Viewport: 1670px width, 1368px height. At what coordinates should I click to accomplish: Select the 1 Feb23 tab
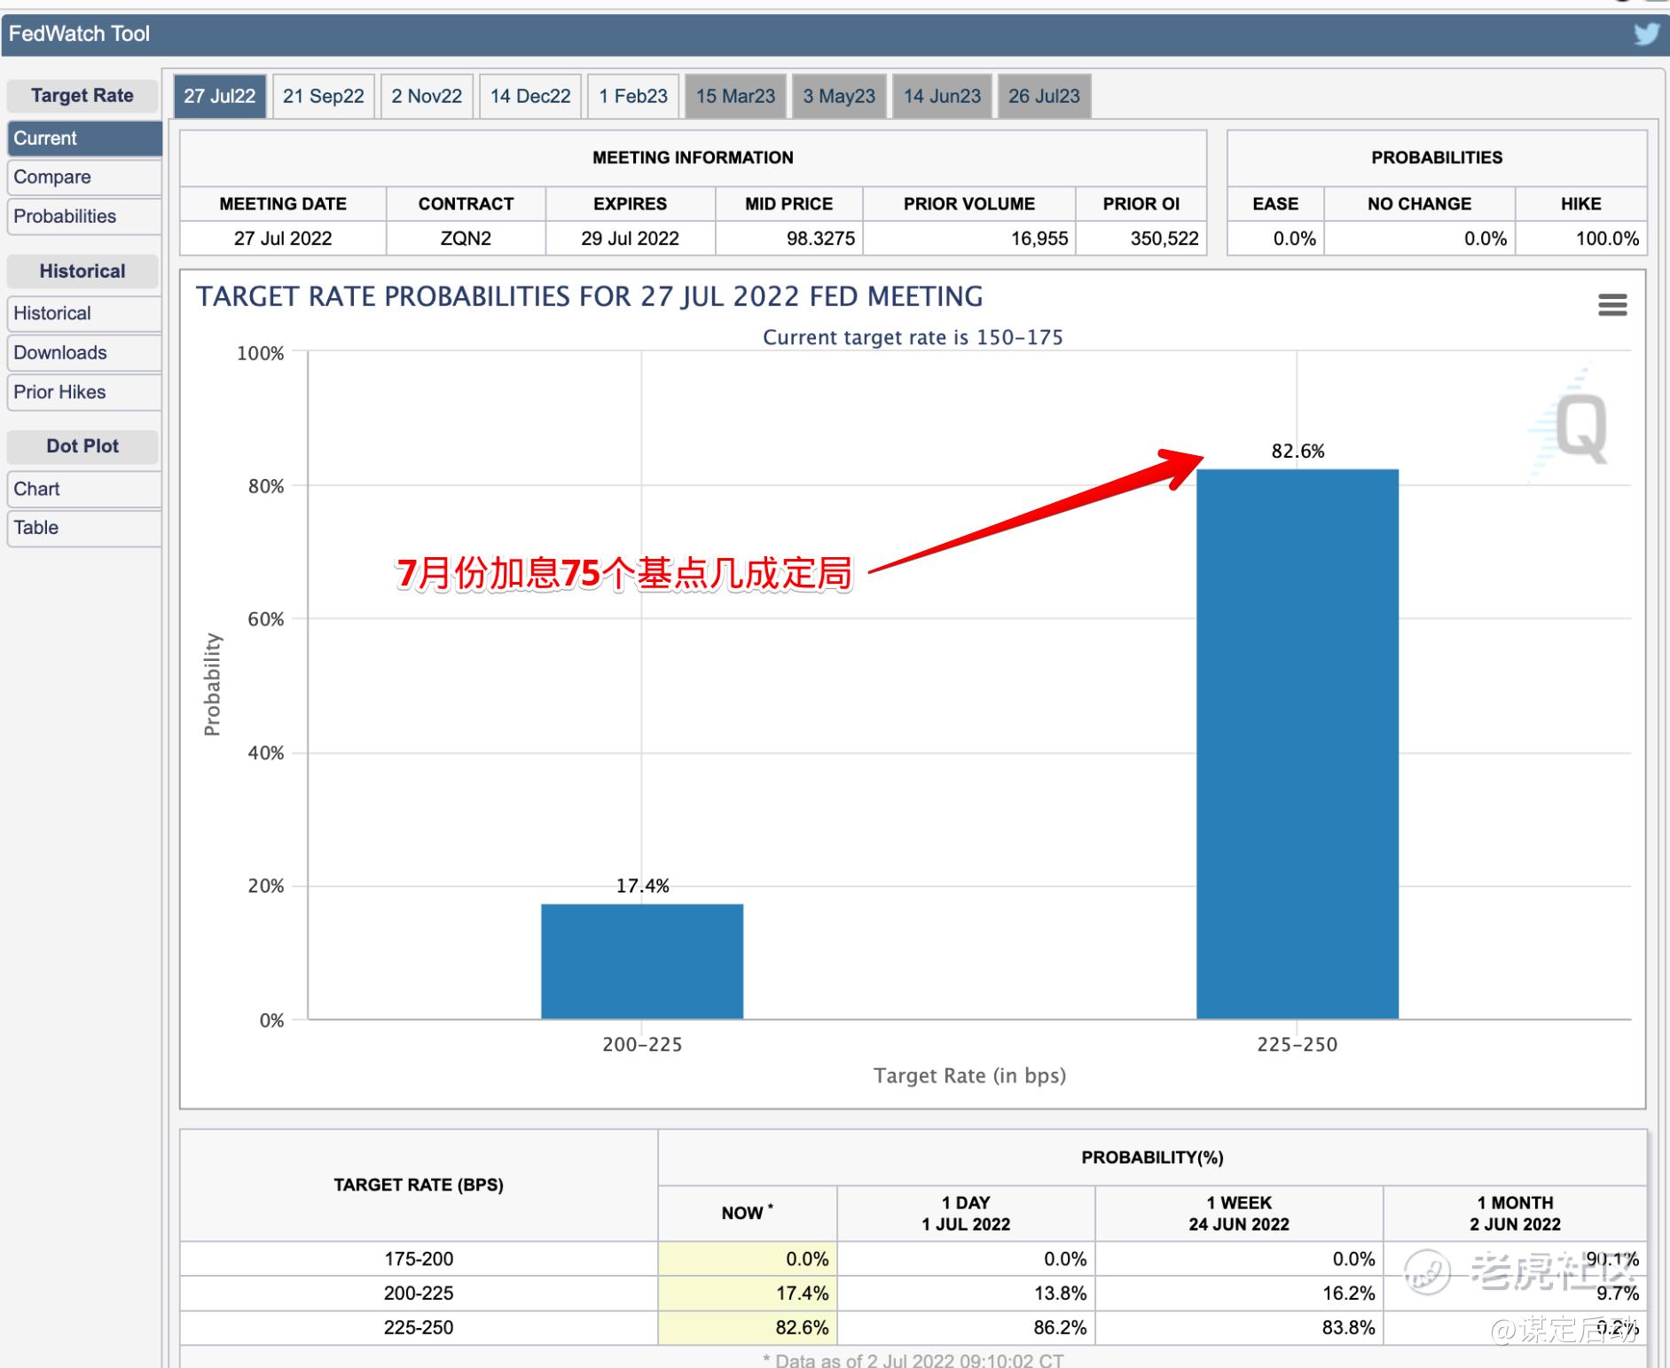(x=633, y=96)
